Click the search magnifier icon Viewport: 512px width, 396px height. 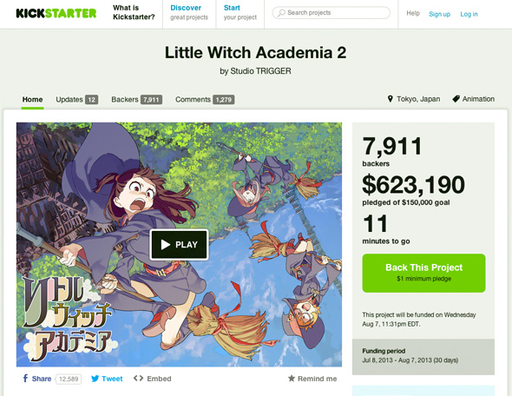[x=281, y=13]
